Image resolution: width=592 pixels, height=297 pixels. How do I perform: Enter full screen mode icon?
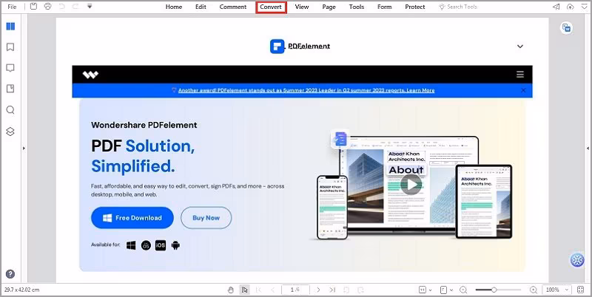coord(581,290)
